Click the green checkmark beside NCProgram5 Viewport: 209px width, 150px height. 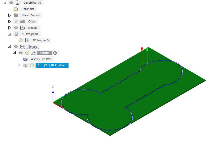pyautogui.click(x=21, y=40)
